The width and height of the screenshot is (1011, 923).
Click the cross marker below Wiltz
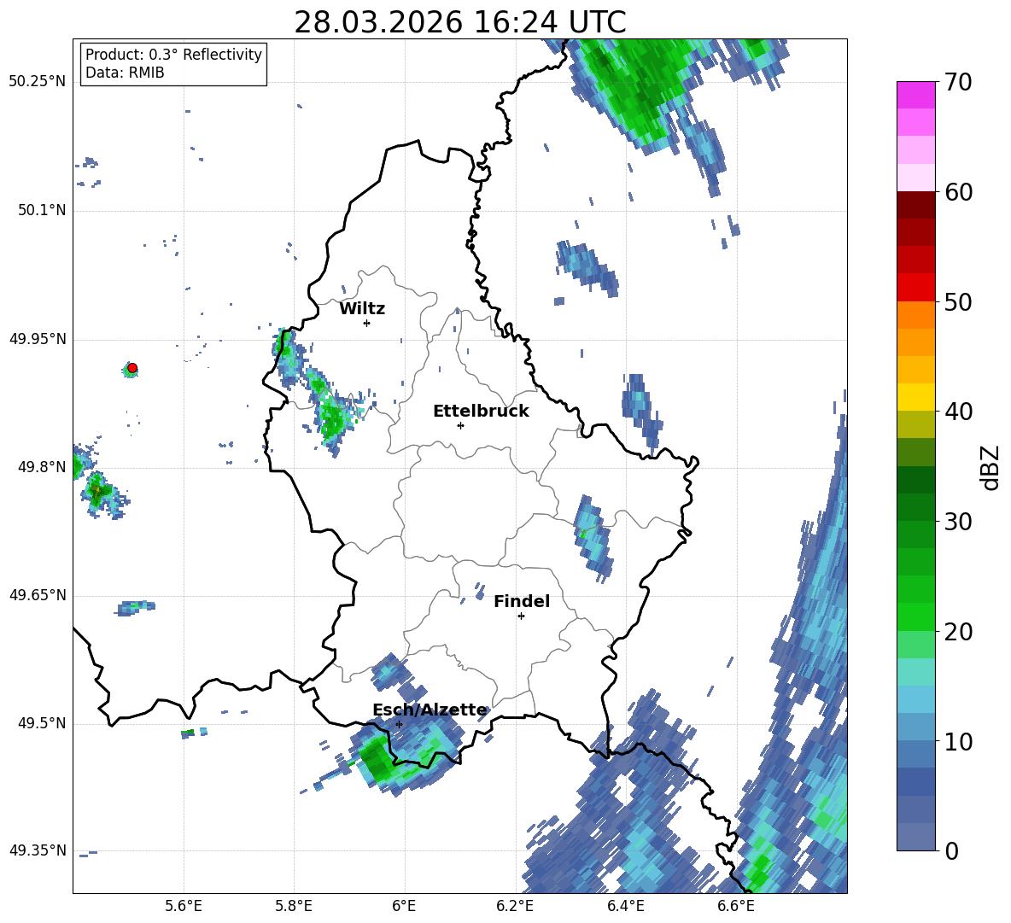(367, 323)
